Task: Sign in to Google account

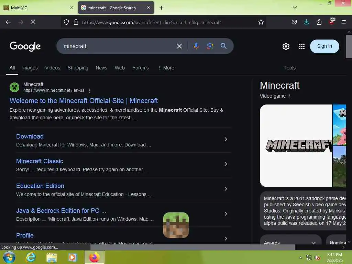Action: pos(324,46)
